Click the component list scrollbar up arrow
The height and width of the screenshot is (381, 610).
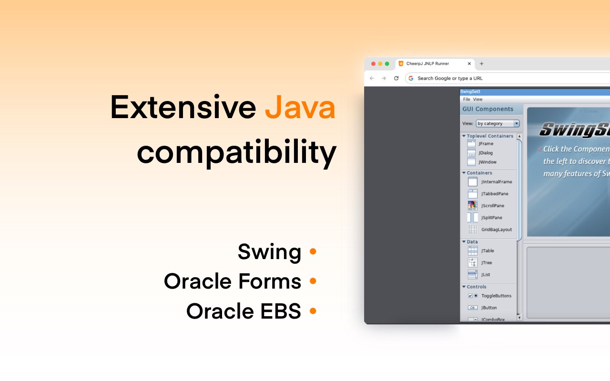pos(519,136)
